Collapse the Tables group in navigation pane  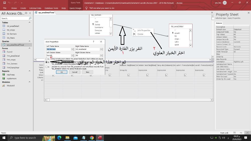coord(29,23)
